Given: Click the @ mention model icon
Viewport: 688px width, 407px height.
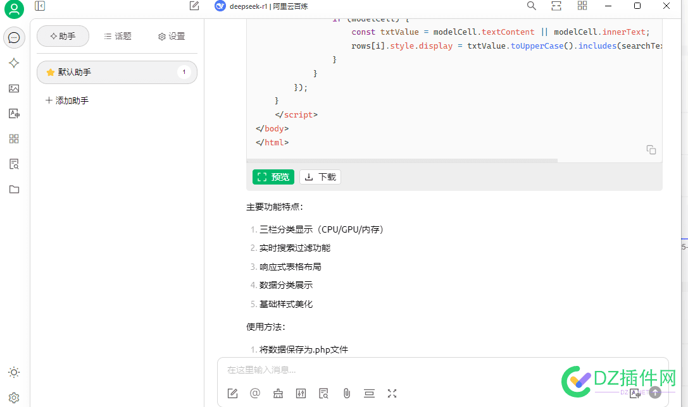Looking at the screenshot, I should (255, 393).
